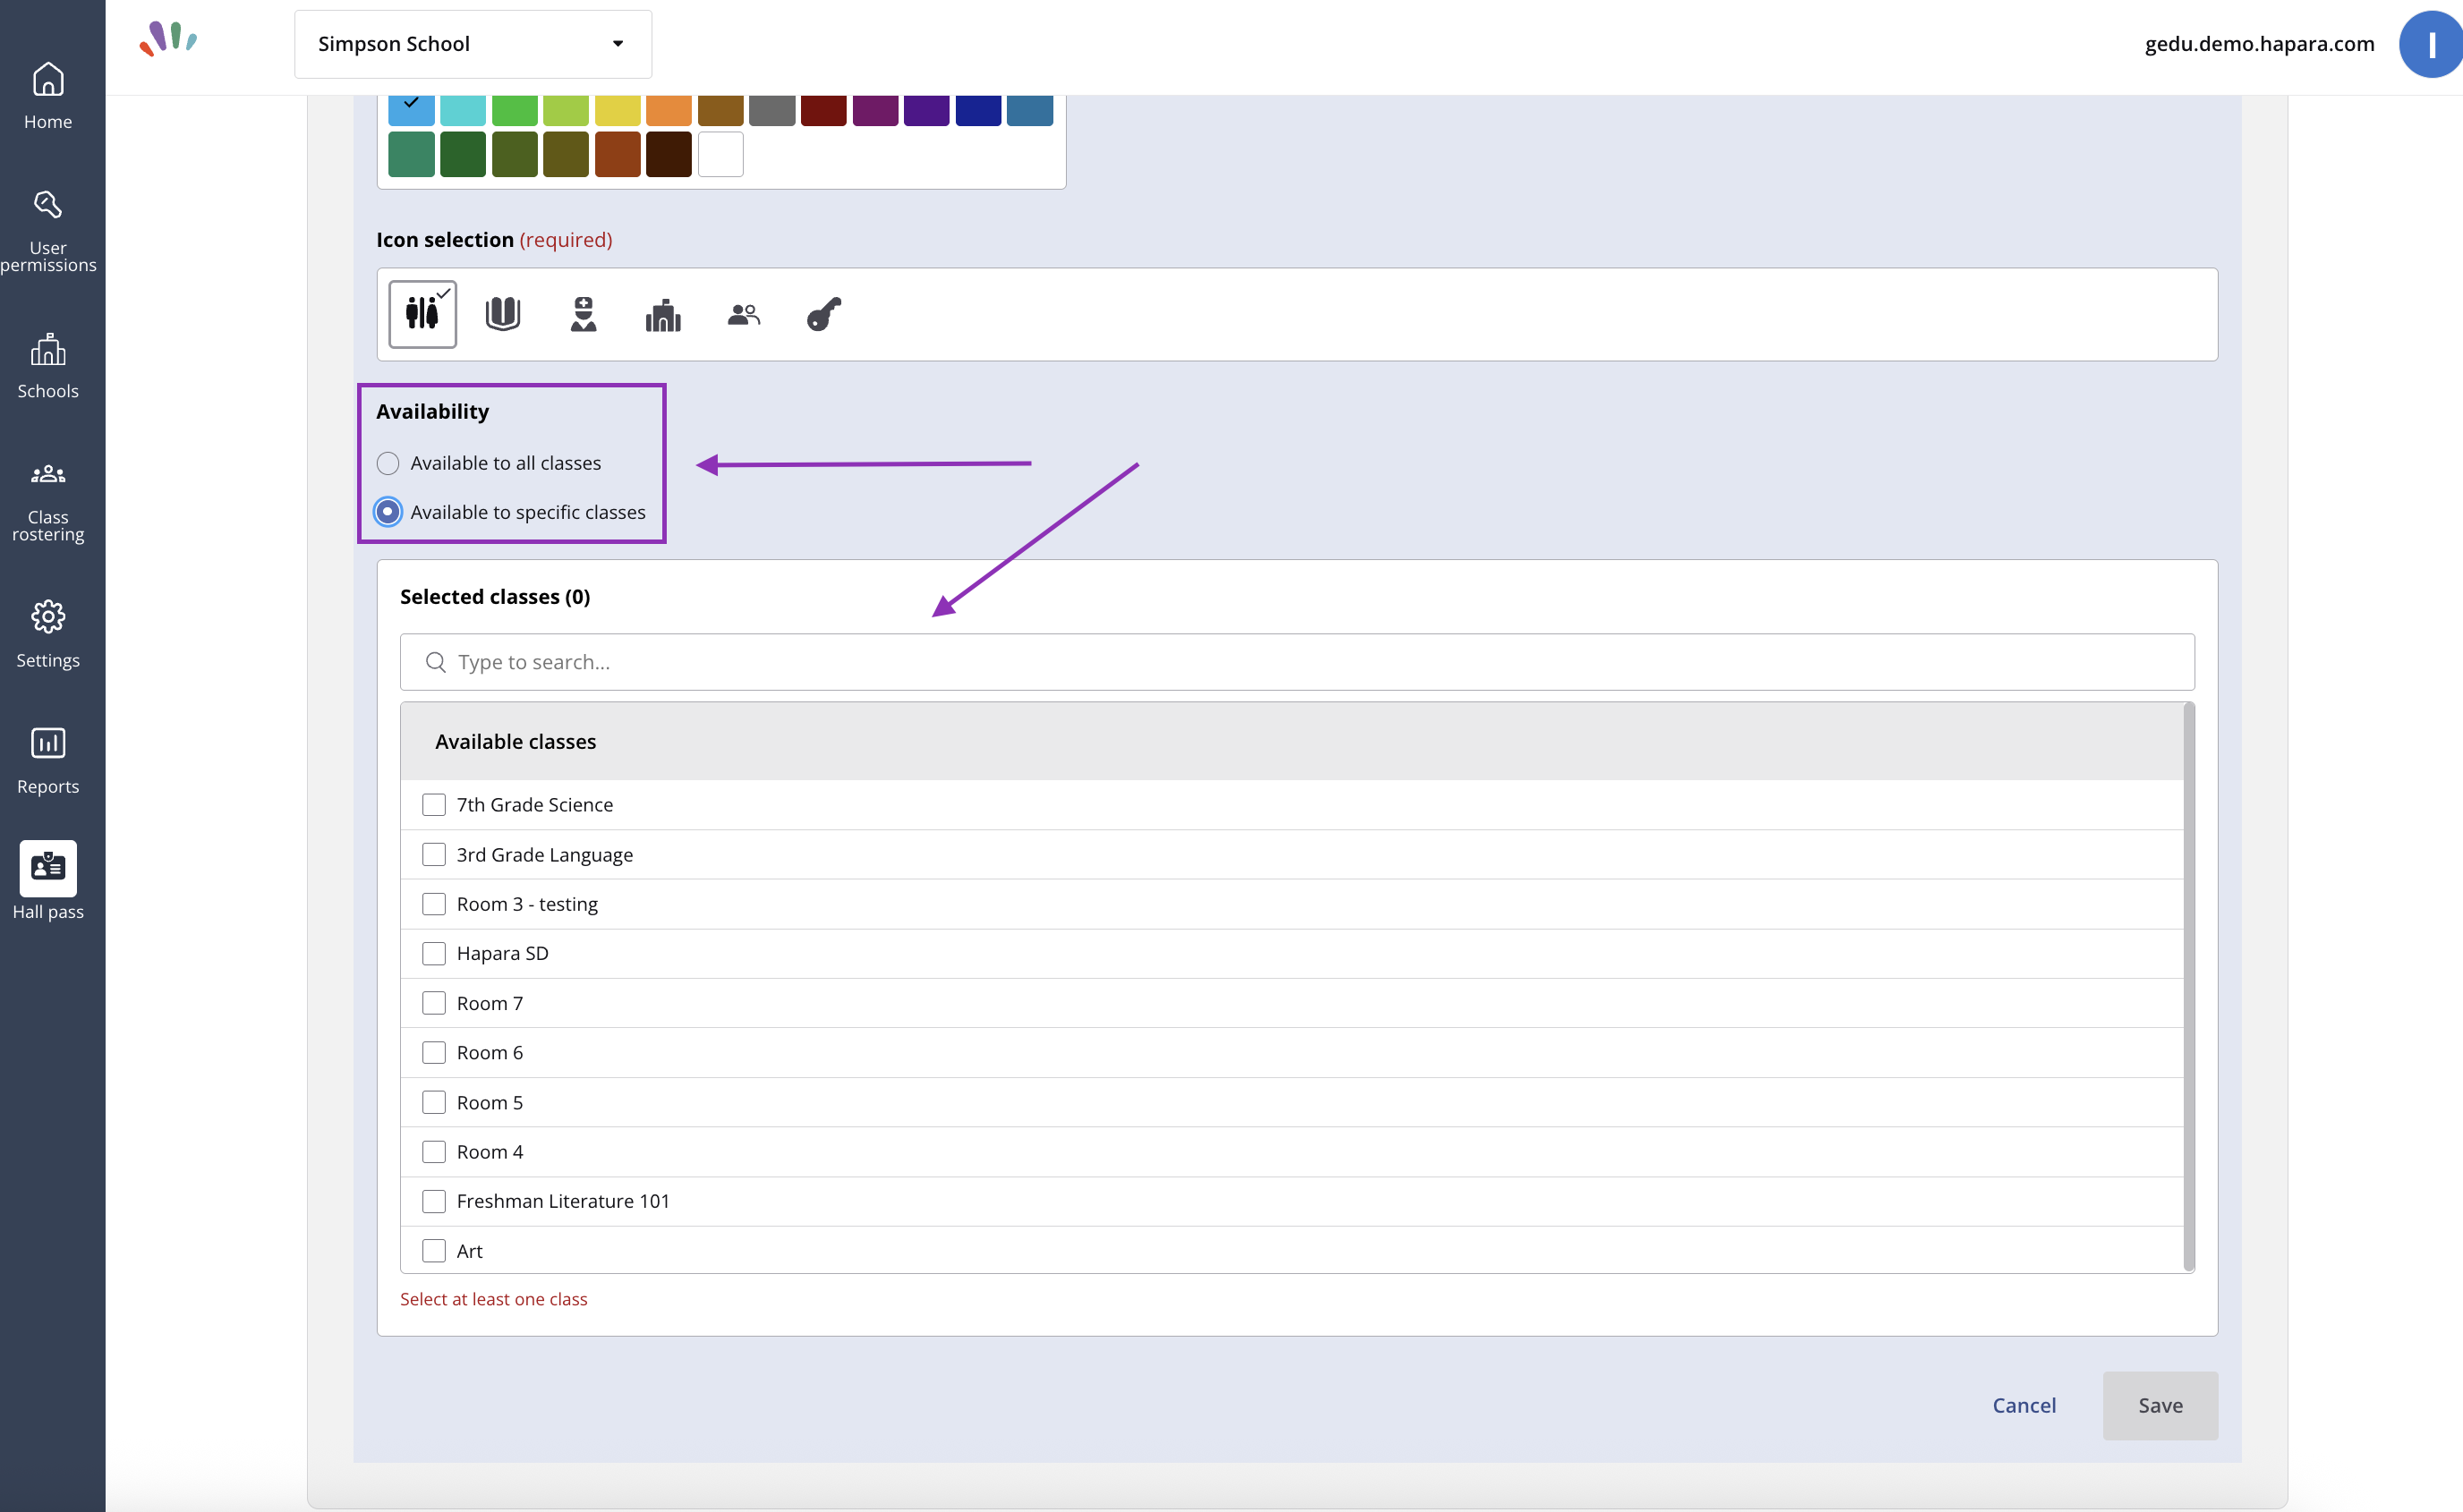Click the gedu.demo.hapara.com domain text
Viewport: 2463px width, 1512px height.
pos(2259,44)
